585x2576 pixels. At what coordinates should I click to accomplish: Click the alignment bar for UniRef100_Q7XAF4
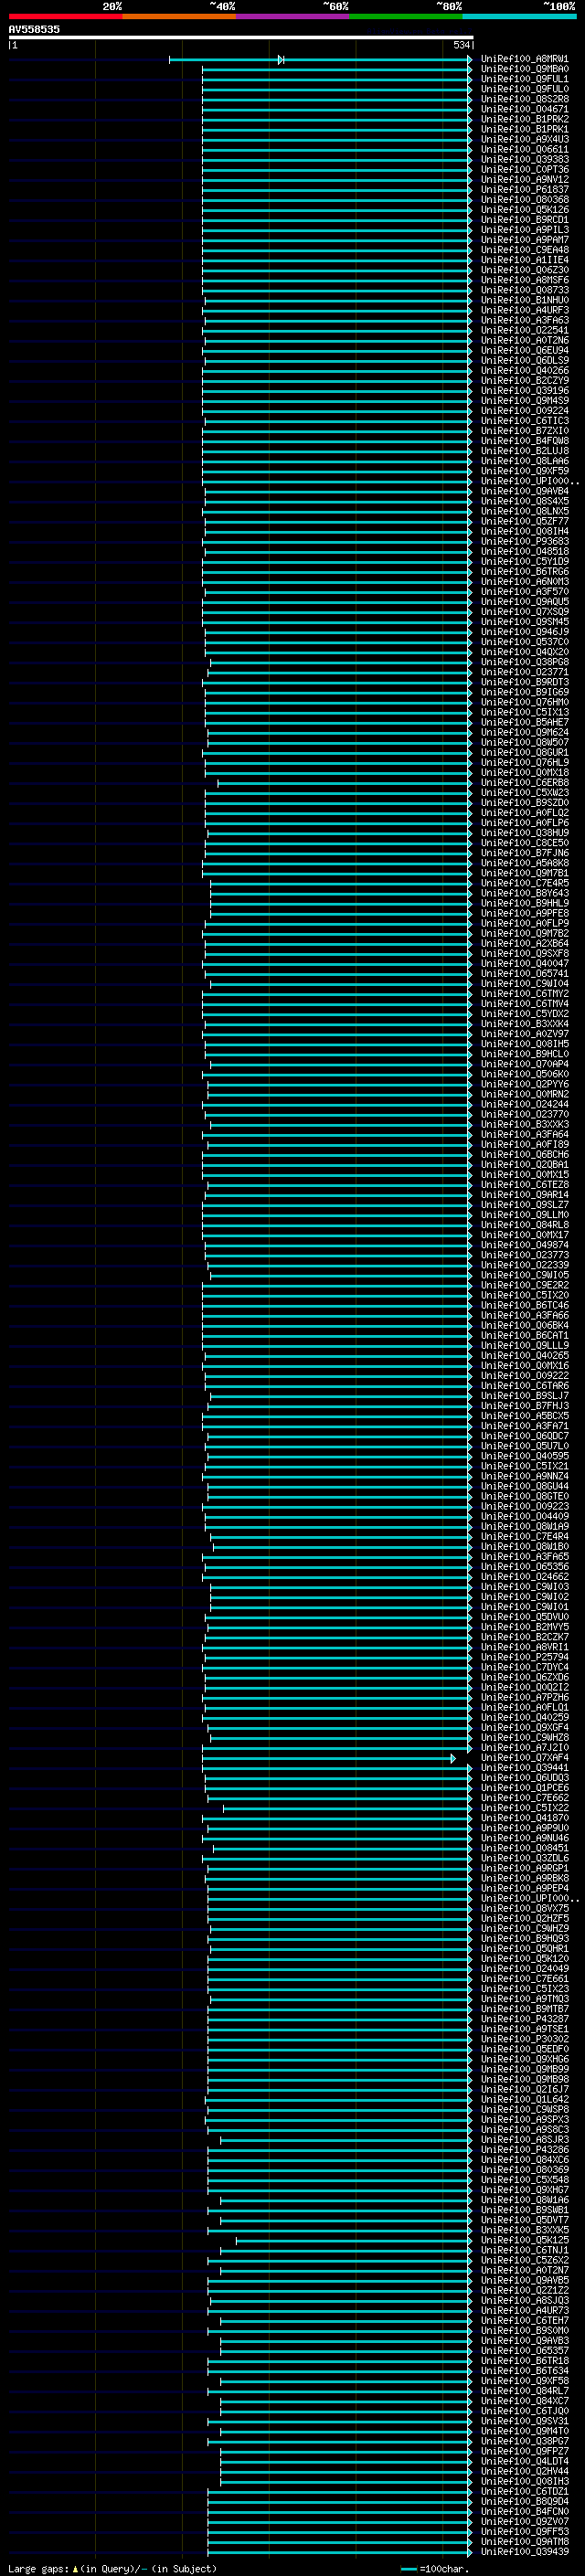click(328, 1758)
